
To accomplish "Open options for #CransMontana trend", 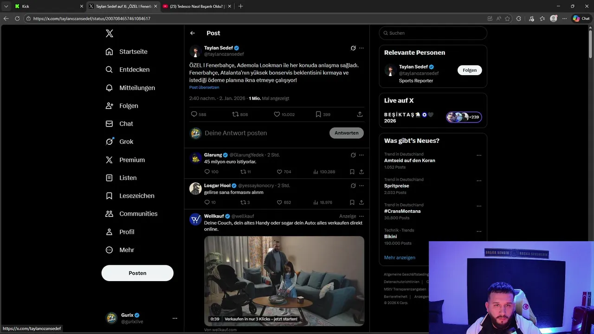I will pyautogui.click(x=479, y=206).
